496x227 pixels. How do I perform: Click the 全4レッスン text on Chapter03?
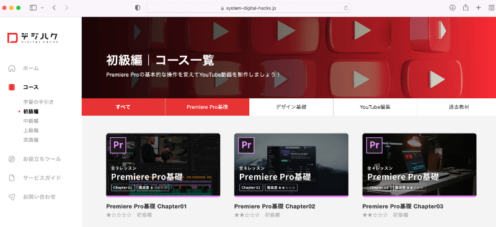[x=380, y=168]
